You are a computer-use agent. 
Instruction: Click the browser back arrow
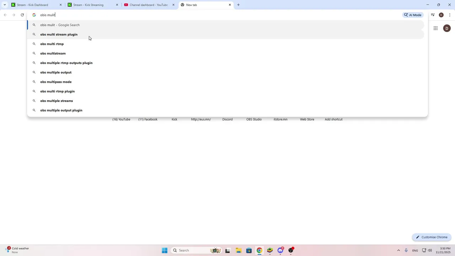pos(5,15)
